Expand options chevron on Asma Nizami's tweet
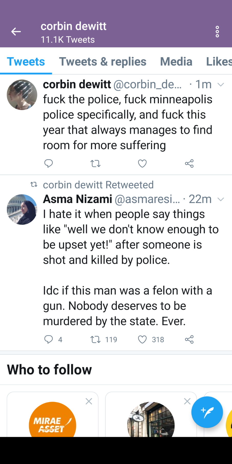The height and width of the screenshot is (464, 232). pos(221,199)
